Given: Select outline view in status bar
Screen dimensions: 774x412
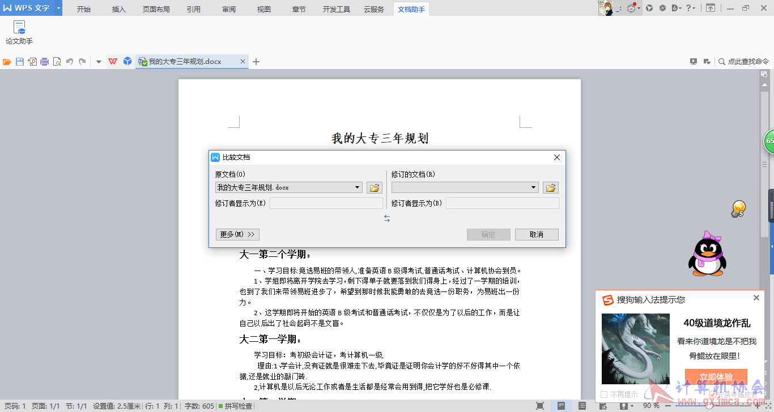Looking at the screenshot, I should pos(582,406).
